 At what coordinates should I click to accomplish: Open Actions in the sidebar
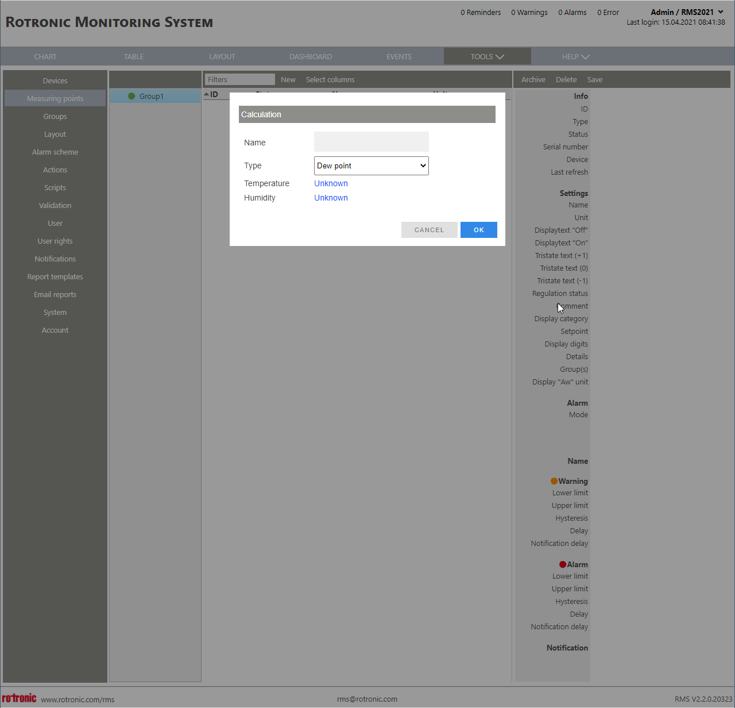click(x=55, y=170)
